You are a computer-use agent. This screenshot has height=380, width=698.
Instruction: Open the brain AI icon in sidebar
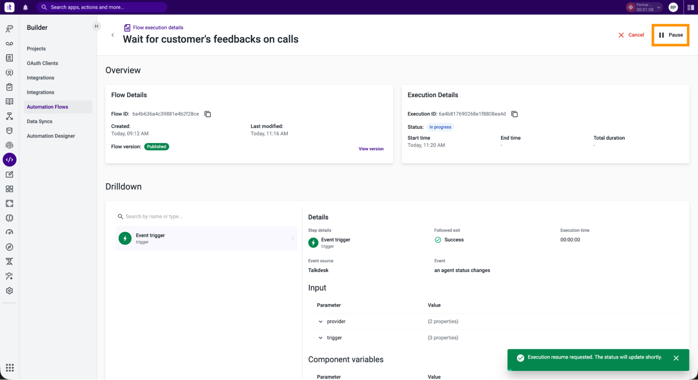tap(9, 218)
